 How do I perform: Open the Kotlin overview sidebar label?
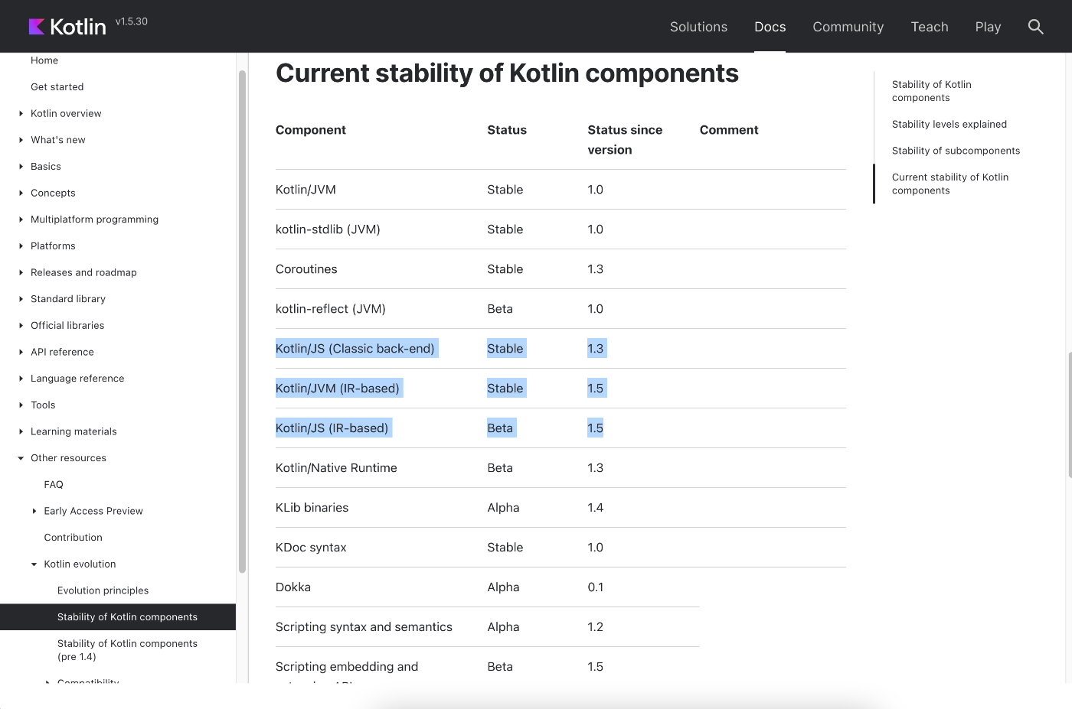click(x=66, y=114)
